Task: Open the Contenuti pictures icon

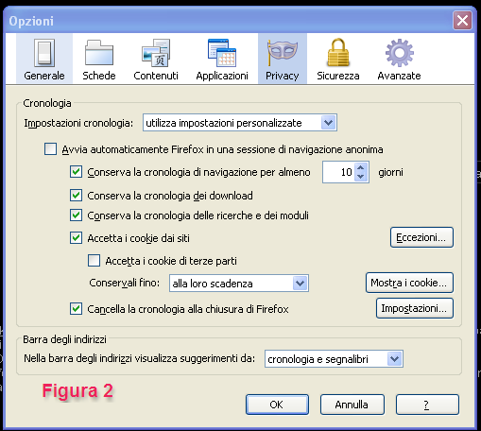Action: pos(156,53)
